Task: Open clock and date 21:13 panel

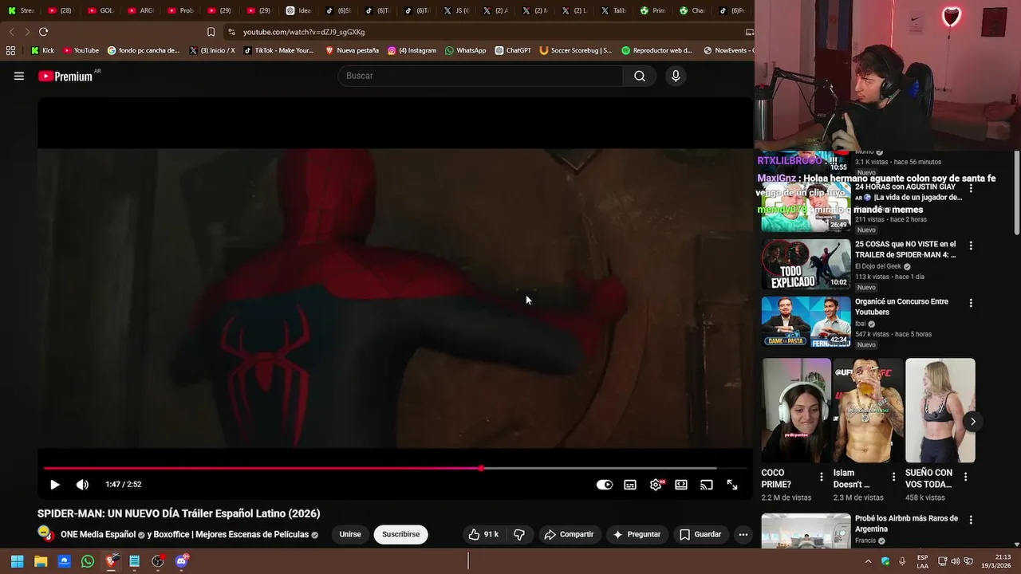Action: pyautogui.click(x=996, y=561)
